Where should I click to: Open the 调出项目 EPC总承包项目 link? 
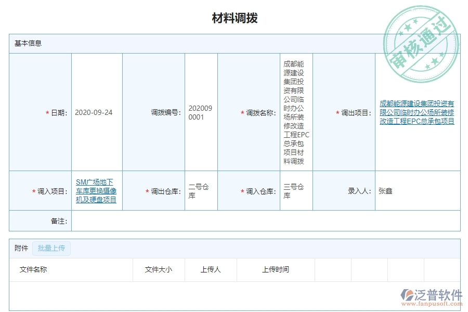pos(418,112)
